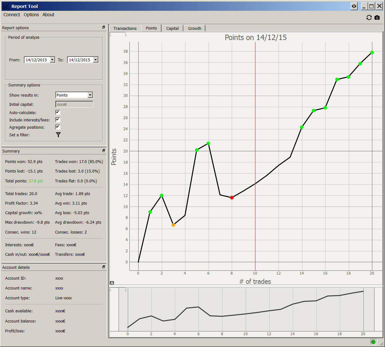Click the auto-scale 'A' icon under chart
The height and width of the screenshot is (347, 385).
click(x=112, y=283)
